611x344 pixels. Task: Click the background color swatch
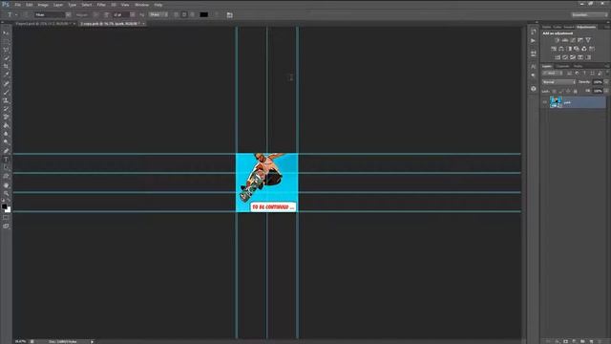click(9, 210)
